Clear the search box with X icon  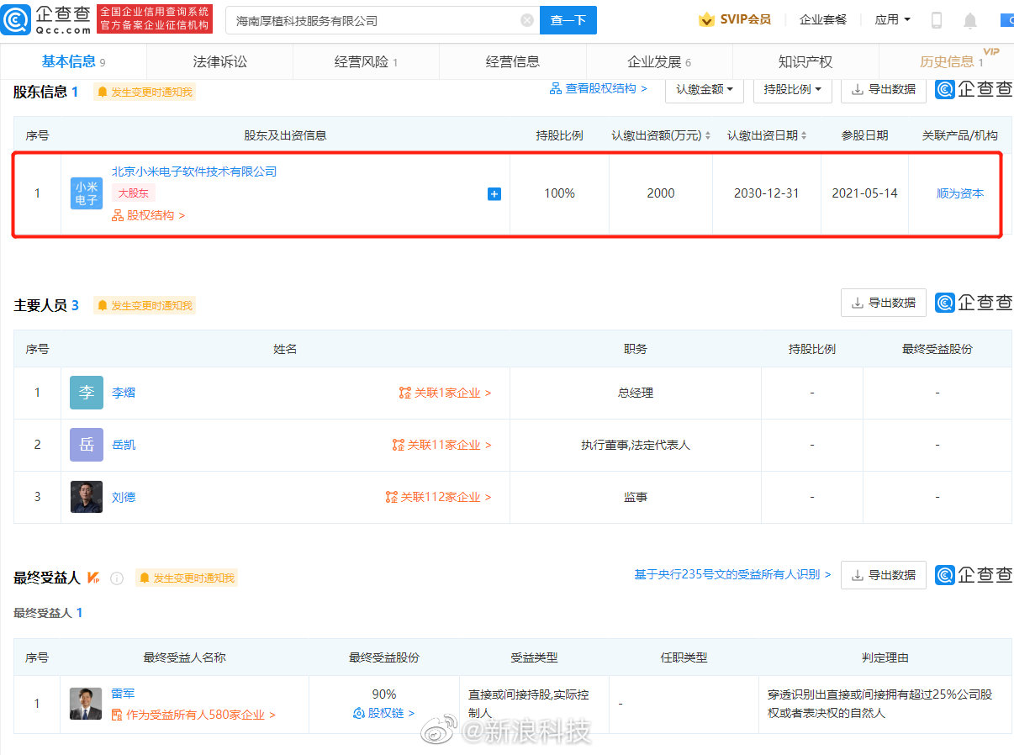527,20
